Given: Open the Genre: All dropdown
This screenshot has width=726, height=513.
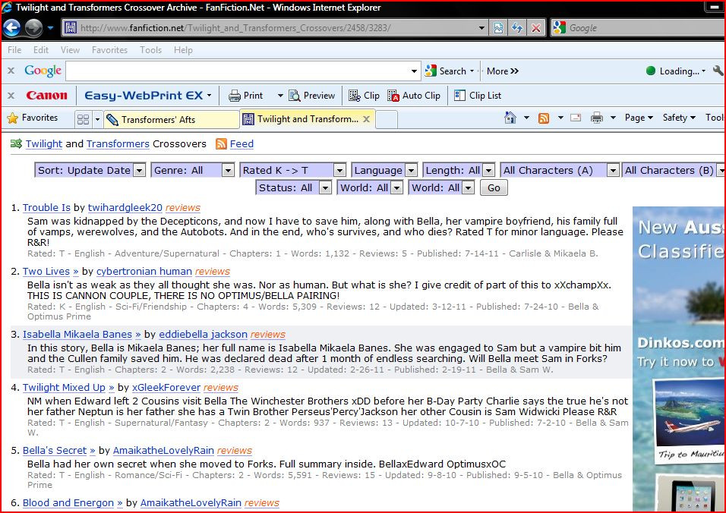Looking at the screenshot, I should coord(193,170).
